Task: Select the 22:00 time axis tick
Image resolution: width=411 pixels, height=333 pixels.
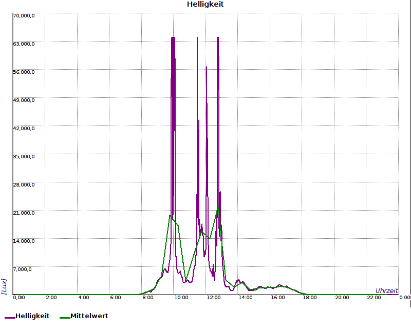Action: [x=374, y=297]
